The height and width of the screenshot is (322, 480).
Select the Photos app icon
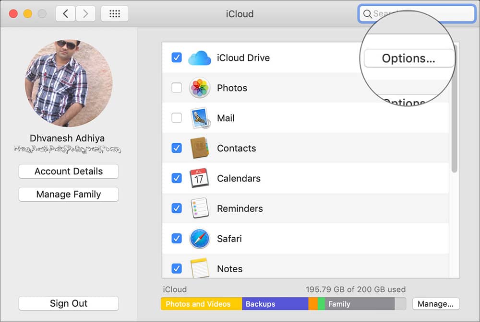(x=200, y=88)
